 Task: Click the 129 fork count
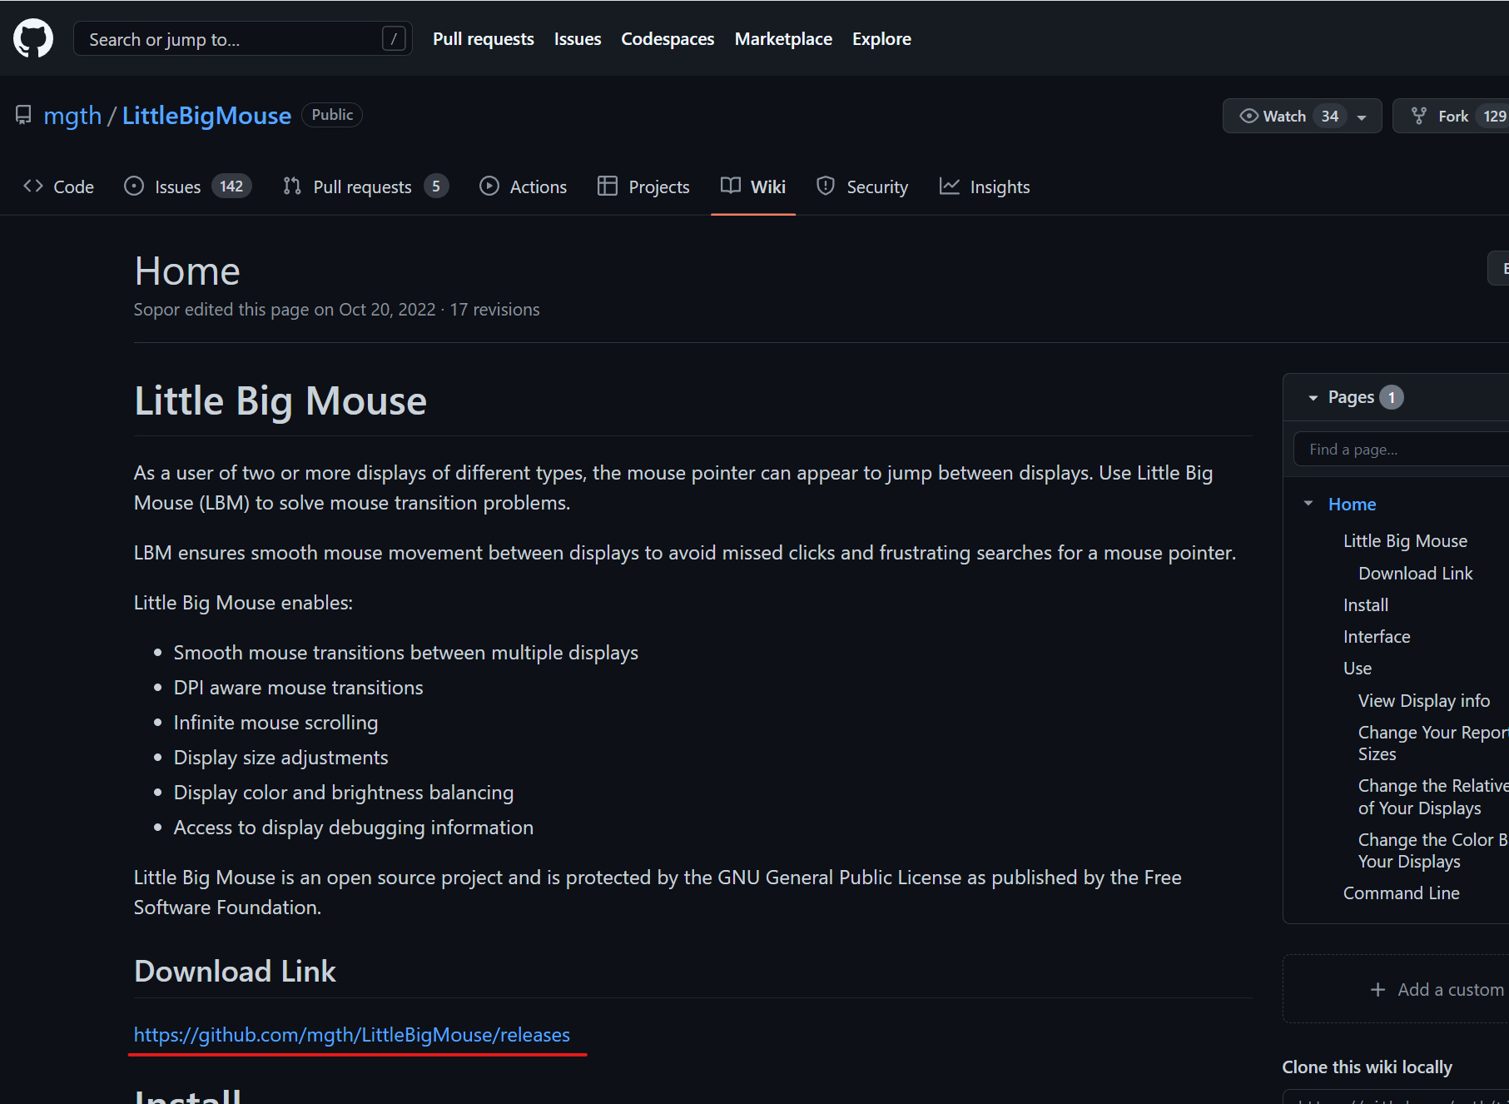point(1494,116)
